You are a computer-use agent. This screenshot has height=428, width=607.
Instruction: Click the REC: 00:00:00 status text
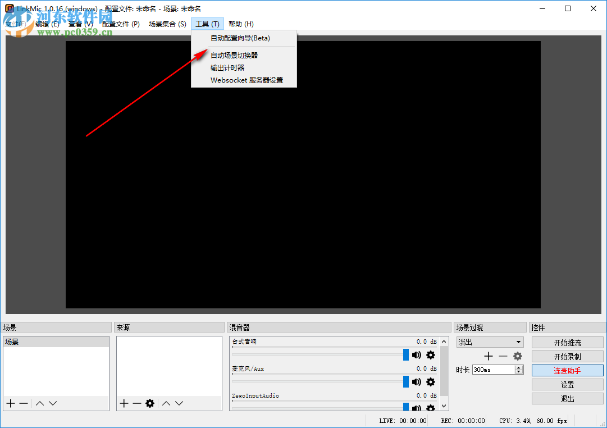463,421
